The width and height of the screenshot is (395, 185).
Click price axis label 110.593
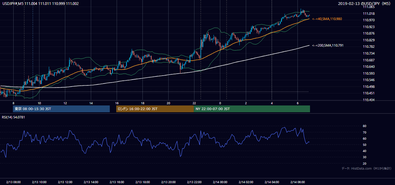(368, 73)
